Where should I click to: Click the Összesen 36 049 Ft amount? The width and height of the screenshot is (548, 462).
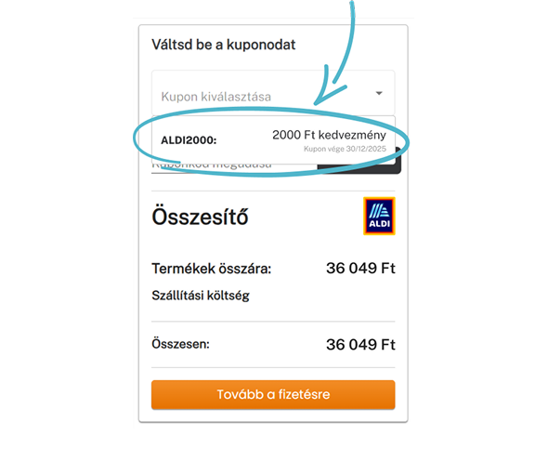click(360, 345)
